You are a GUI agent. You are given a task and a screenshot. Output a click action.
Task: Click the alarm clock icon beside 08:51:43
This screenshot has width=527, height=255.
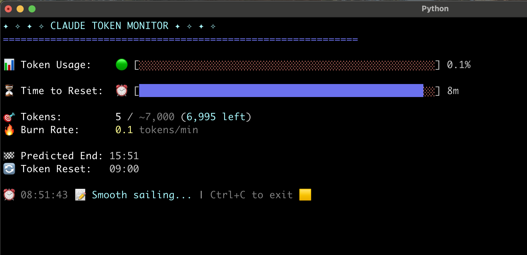9,195
